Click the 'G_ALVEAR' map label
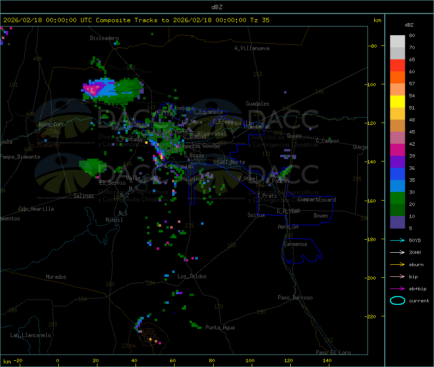Screen dimensions: 434x367 289,211
